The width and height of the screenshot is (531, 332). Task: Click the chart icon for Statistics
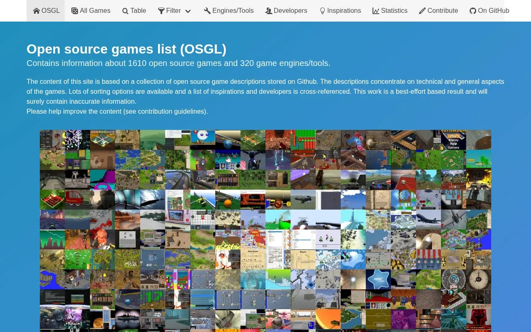click(376, 11)
